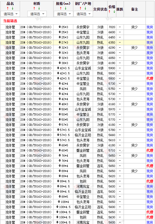Select price 5970 cell
Screen dimensions: 155x224
[112, 109]
